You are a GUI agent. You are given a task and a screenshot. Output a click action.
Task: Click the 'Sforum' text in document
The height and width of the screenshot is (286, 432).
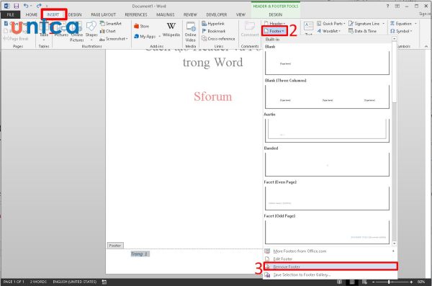click(212, 97)
